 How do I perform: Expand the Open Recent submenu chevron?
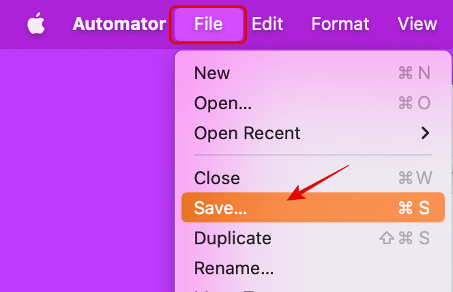pyautogui.click(x=425, y=132)
